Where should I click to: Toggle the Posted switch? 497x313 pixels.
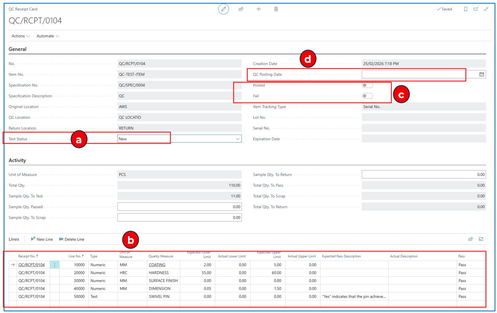pyautogui.click(x=367, y=85)
